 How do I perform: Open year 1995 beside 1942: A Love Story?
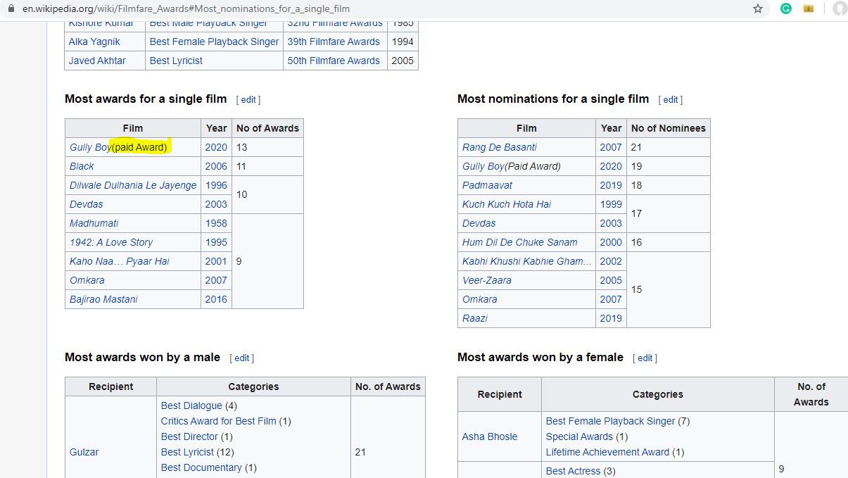216,242
